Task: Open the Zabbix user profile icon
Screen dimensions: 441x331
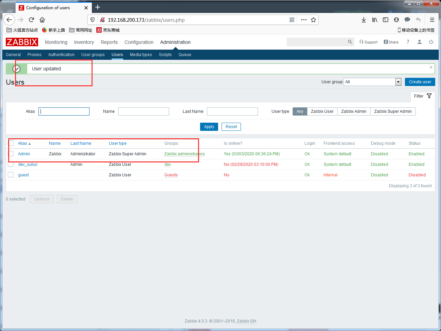Action: tap(420, 42)
